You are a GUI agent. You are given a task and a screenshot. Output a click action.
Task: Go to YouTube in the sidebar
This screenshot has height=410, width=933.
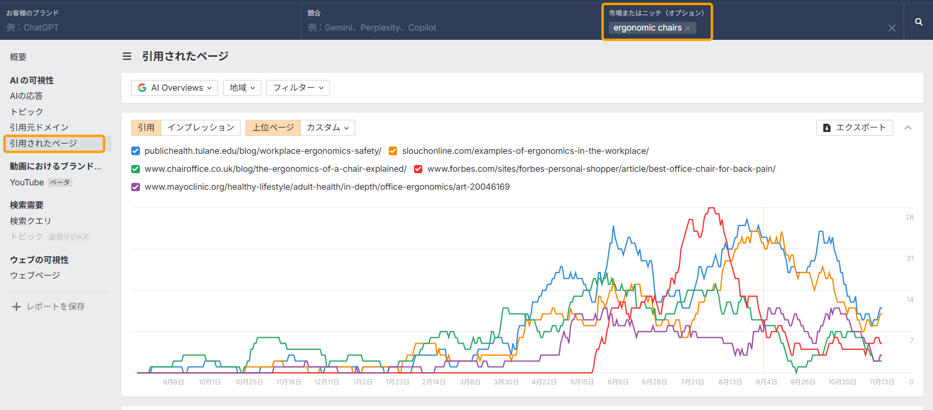[x=27, y=182]
